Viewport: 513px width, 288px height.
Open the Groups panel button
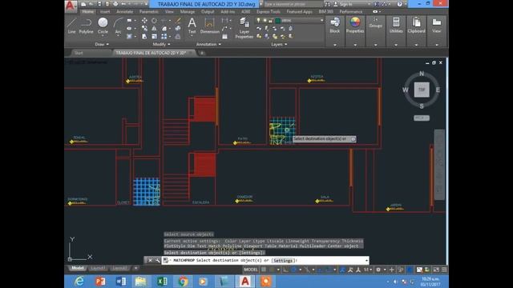click(x=376, y=22)
